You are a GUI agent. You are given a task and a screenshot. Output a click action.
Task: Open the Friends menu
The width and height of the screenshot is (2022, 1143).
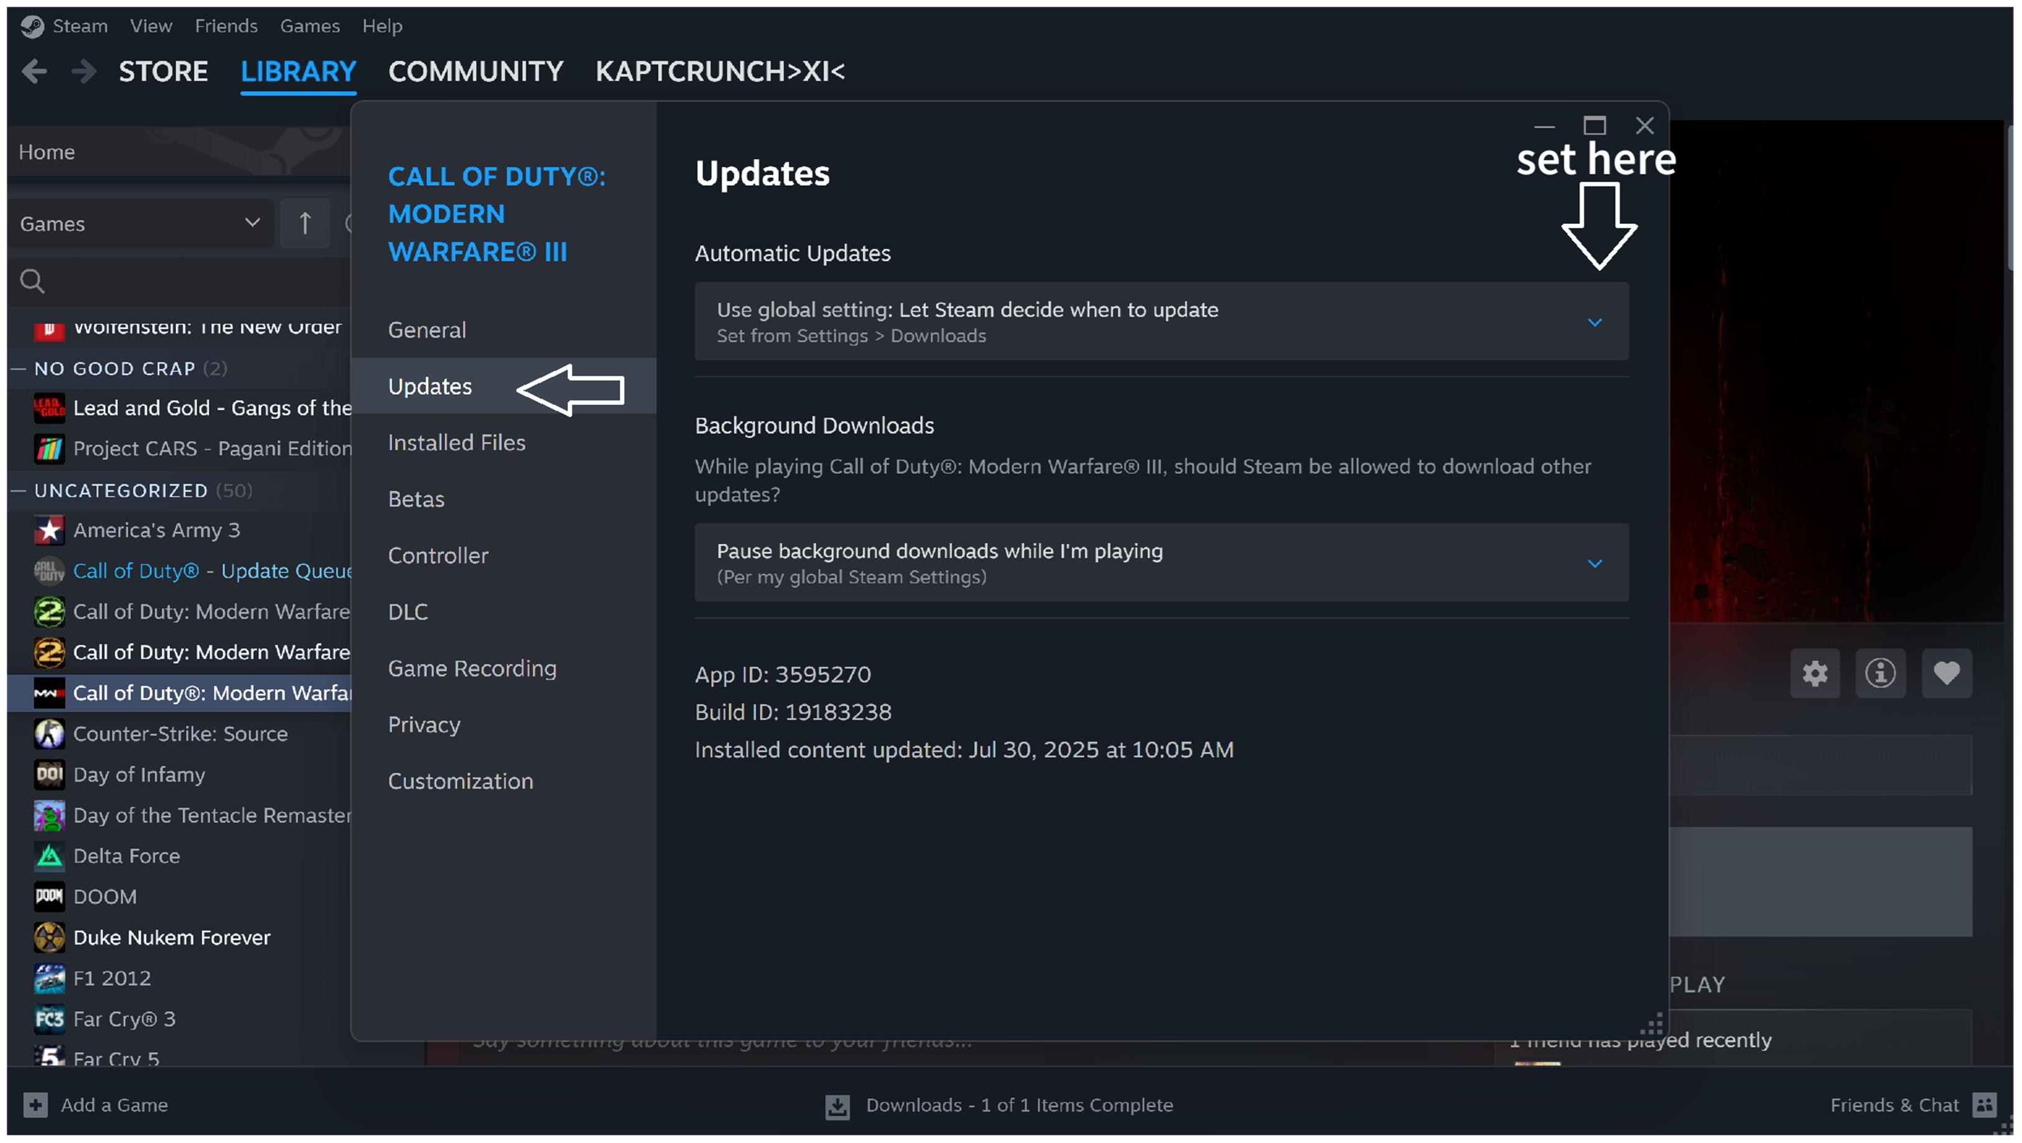tap(225, 26)
